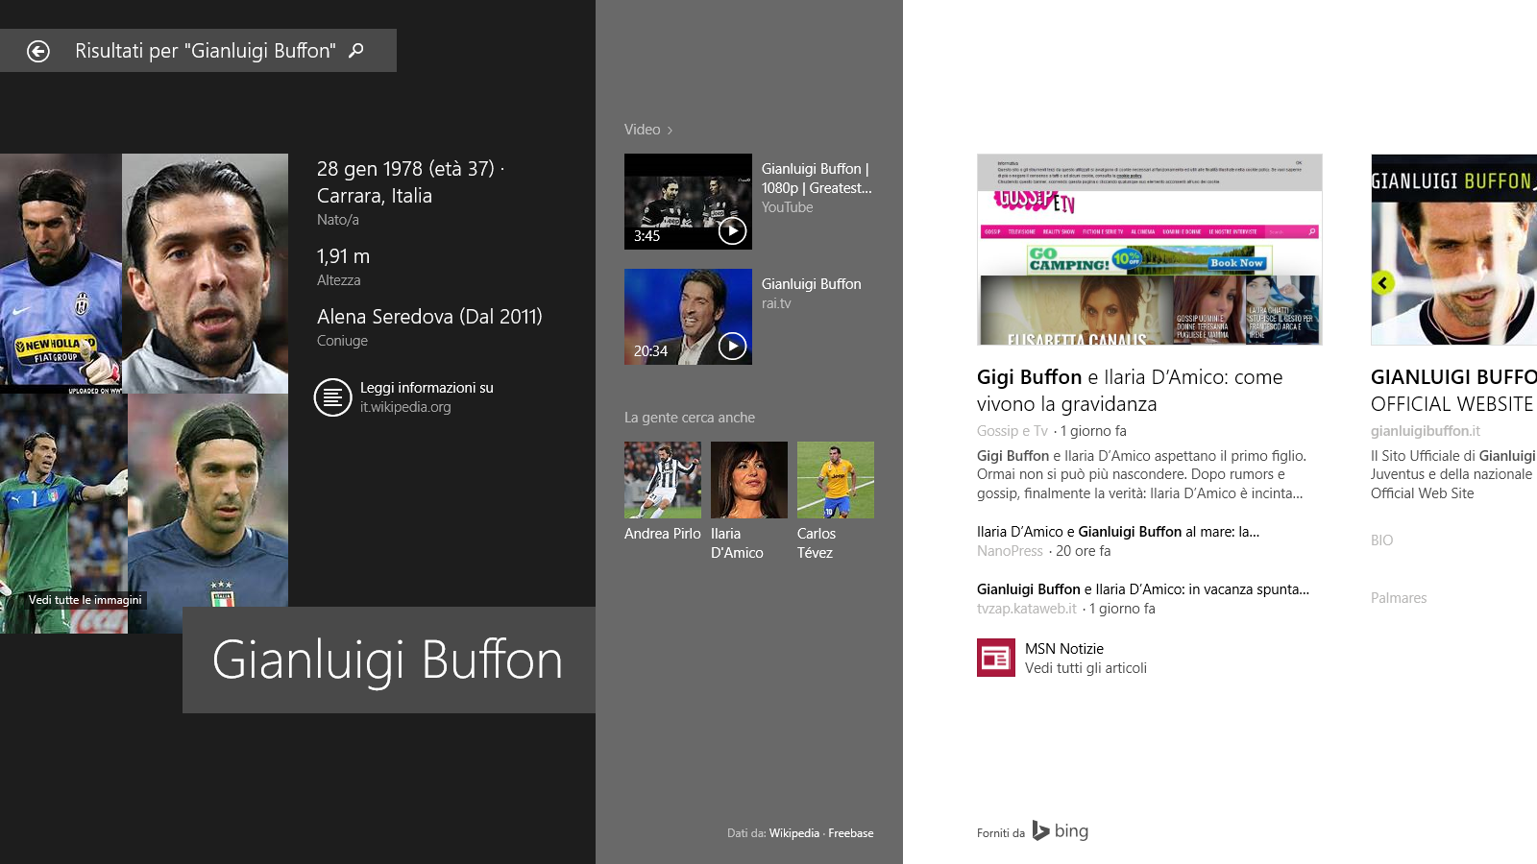Click the birth date and Carrara text
Viewport: 1537px width, 864px height.
pyautogui.click(x=410, y=182)
